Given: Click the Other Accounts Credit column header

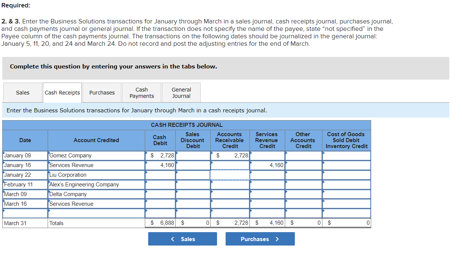Looking at the screenshot, I should point(303,140).
